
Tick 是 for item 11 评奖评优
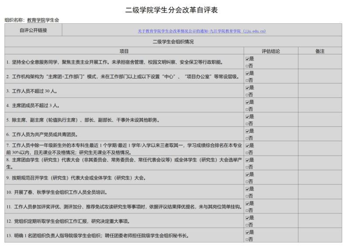pos(247,204)
